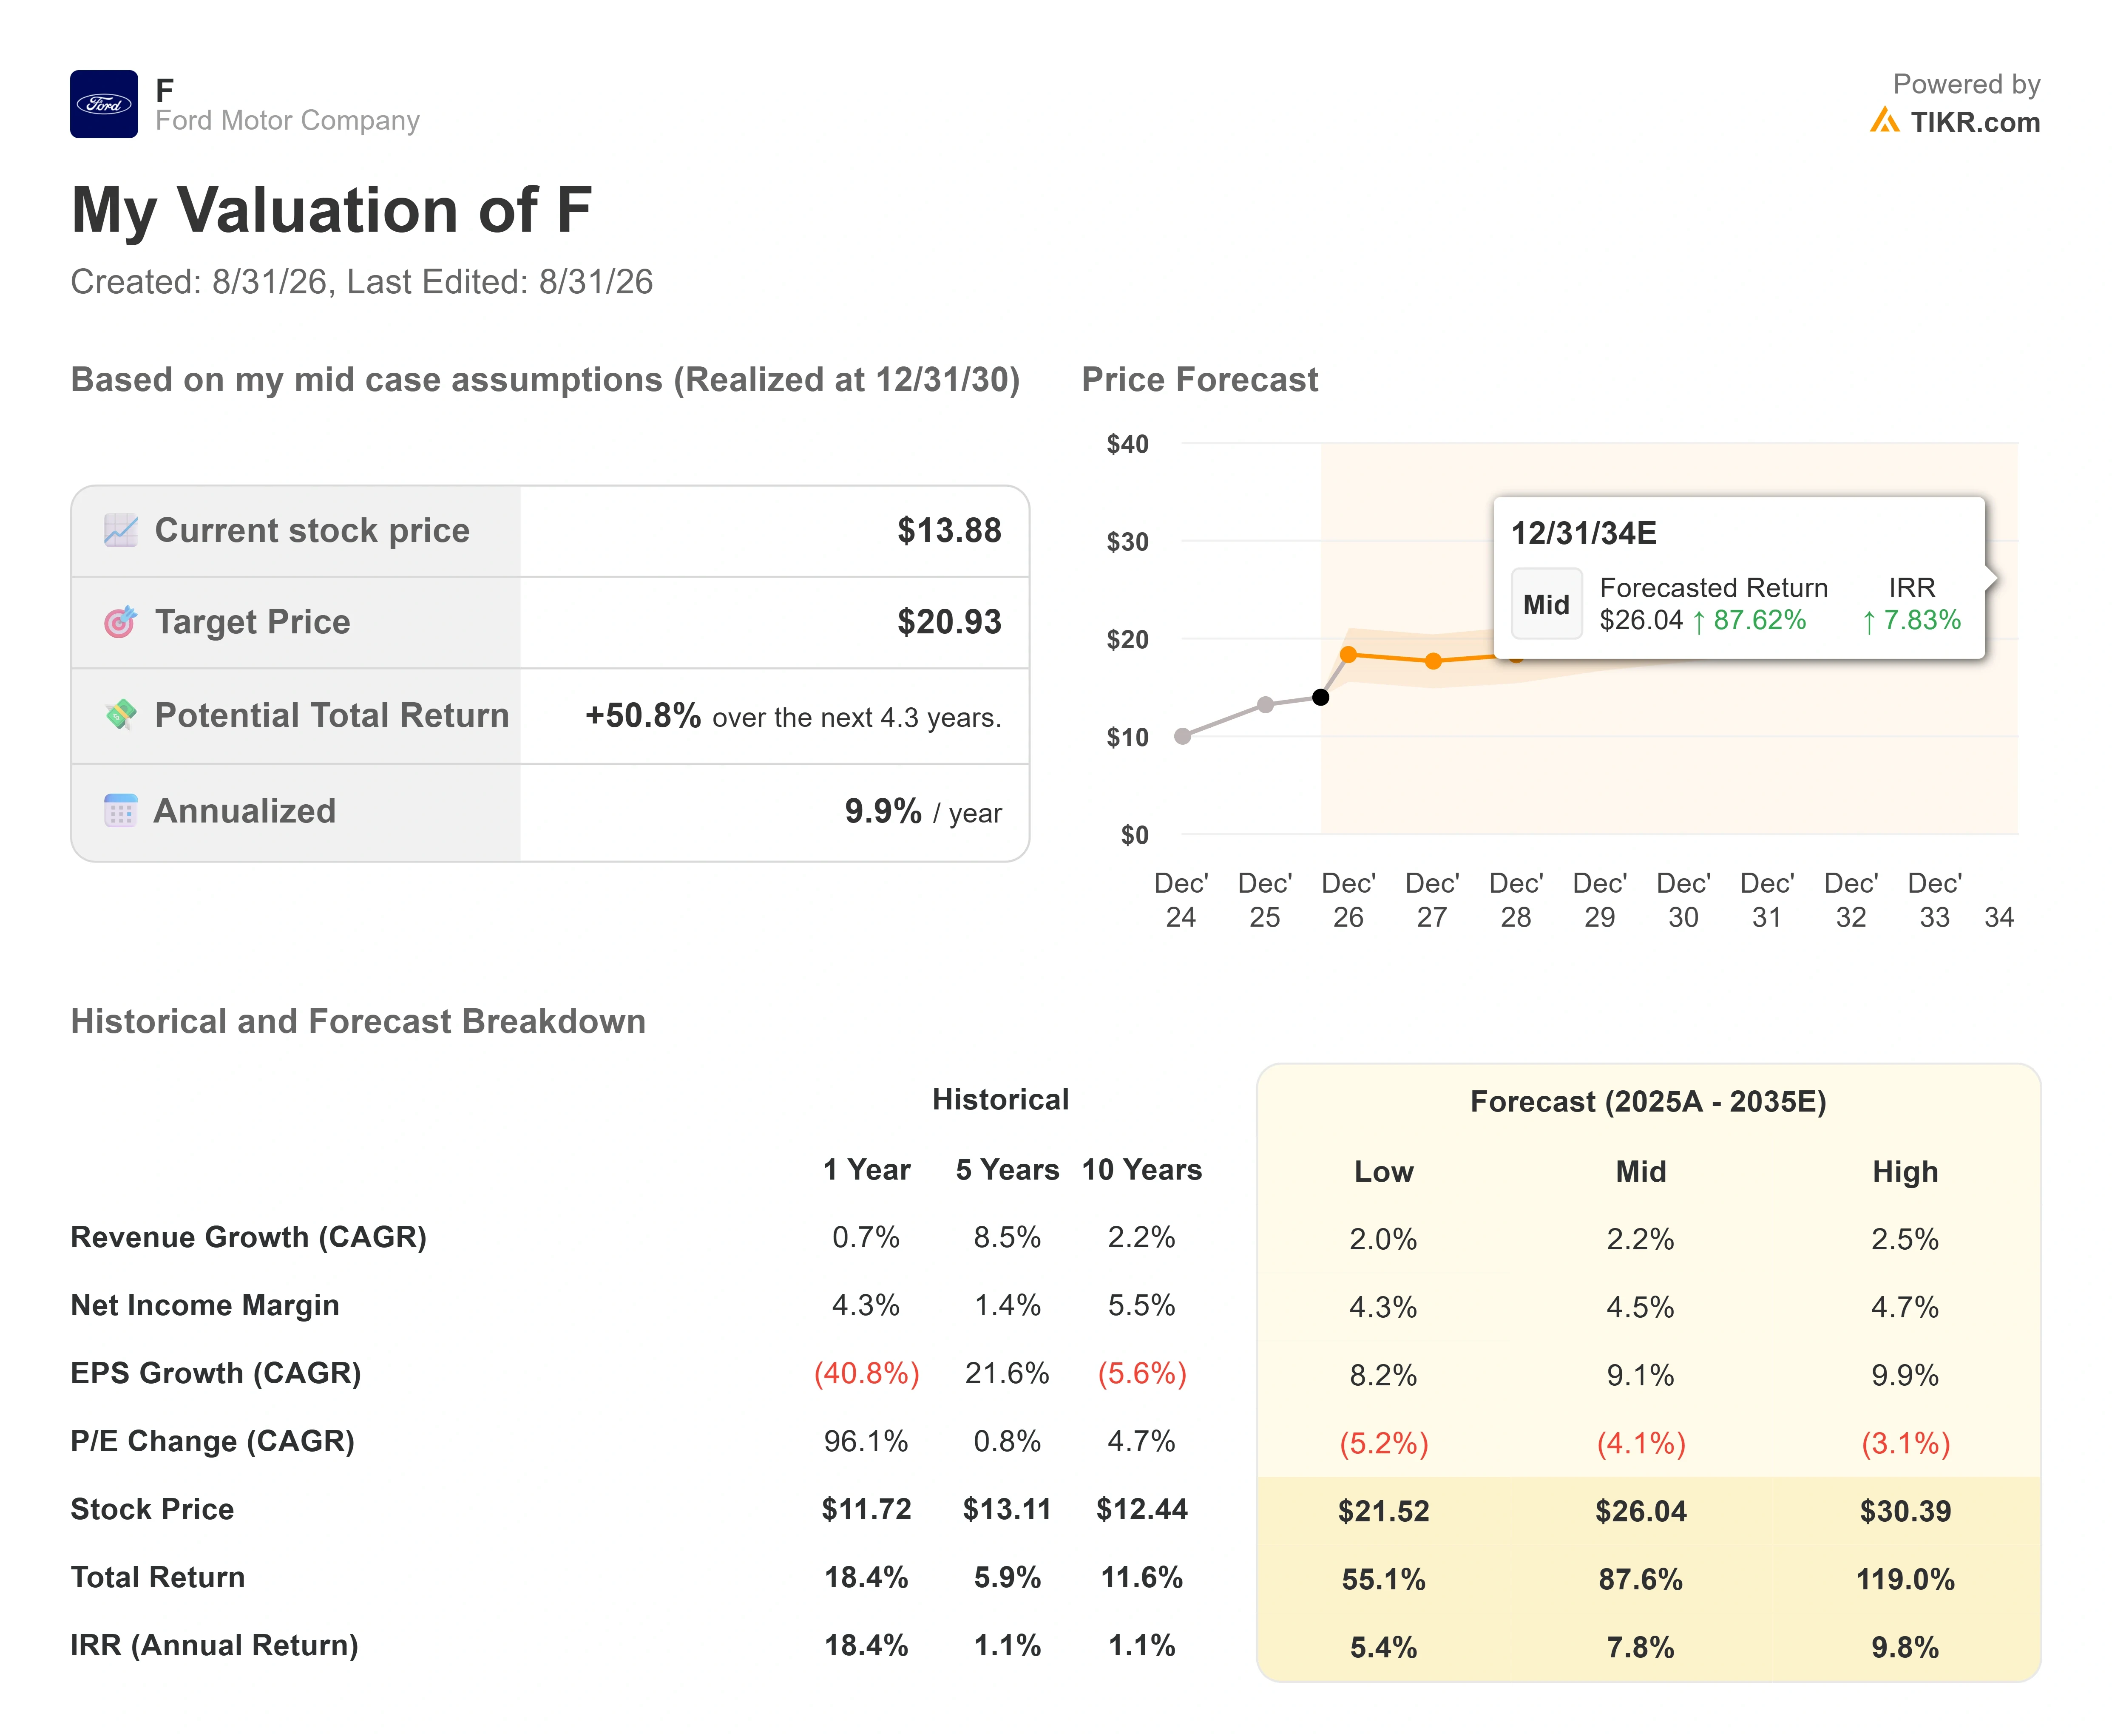Click the My Valuation of F title
Screen dimensions: 2112x1736
tap(331, 210)
